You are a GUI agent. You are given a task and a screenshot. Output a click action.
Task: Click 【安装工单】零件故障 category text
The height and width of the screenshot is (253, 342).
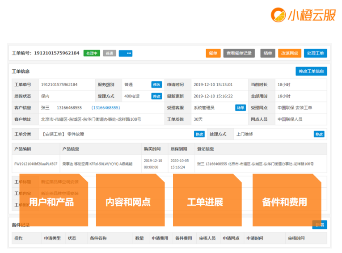[63, 134]
